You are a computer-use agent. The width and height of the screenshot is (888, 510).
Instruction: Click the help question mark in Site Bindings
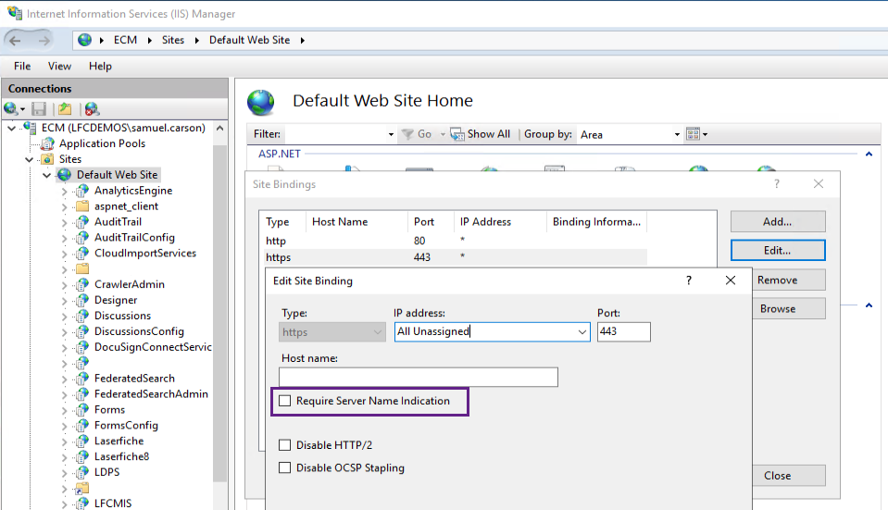(777, 184)
